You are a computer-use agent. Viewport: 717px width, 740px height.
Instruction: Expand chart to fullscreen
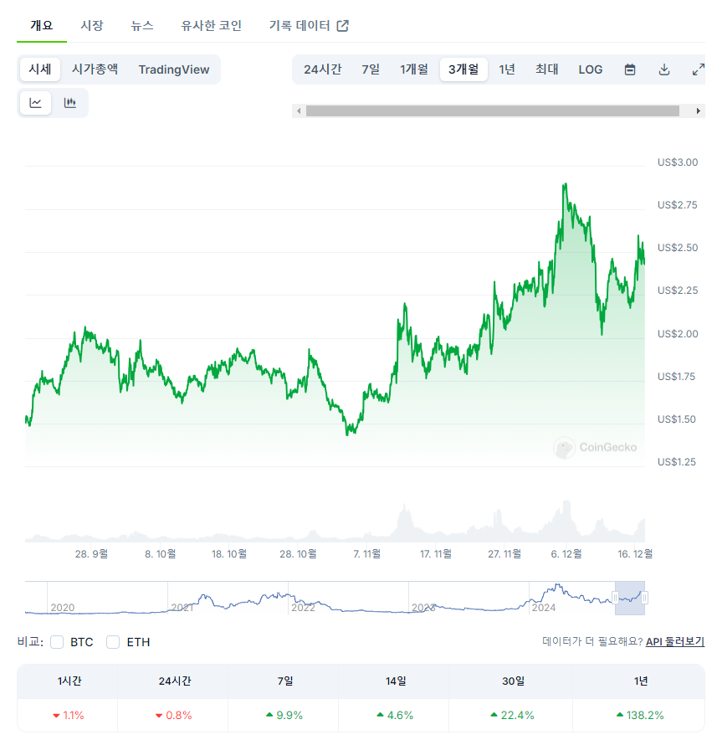coord(698,69)
